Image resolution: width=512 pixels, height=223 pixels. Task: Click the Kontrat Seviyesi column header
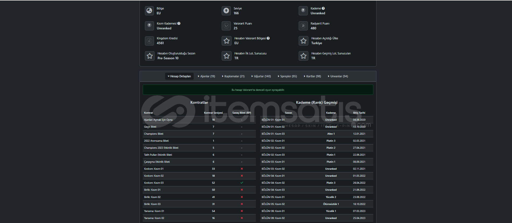[213, 113]
